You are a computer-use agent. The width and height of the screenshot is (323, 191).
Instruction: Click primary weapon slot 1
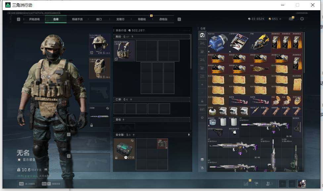coord(88,141)
